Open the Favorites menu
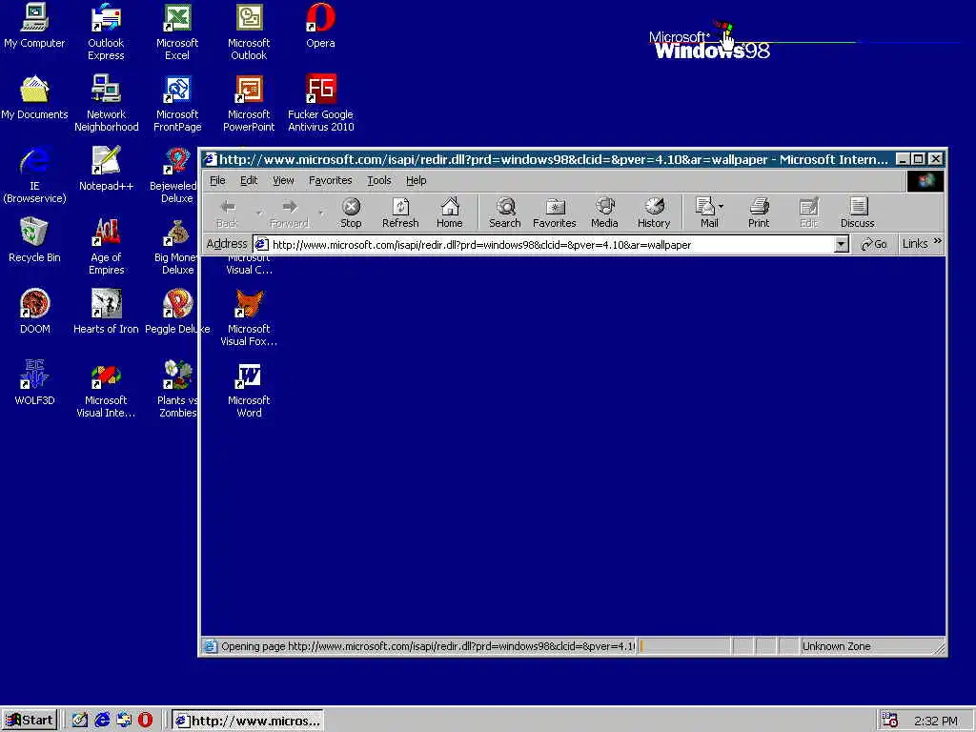976x732 pixels. tap(331, 180)
